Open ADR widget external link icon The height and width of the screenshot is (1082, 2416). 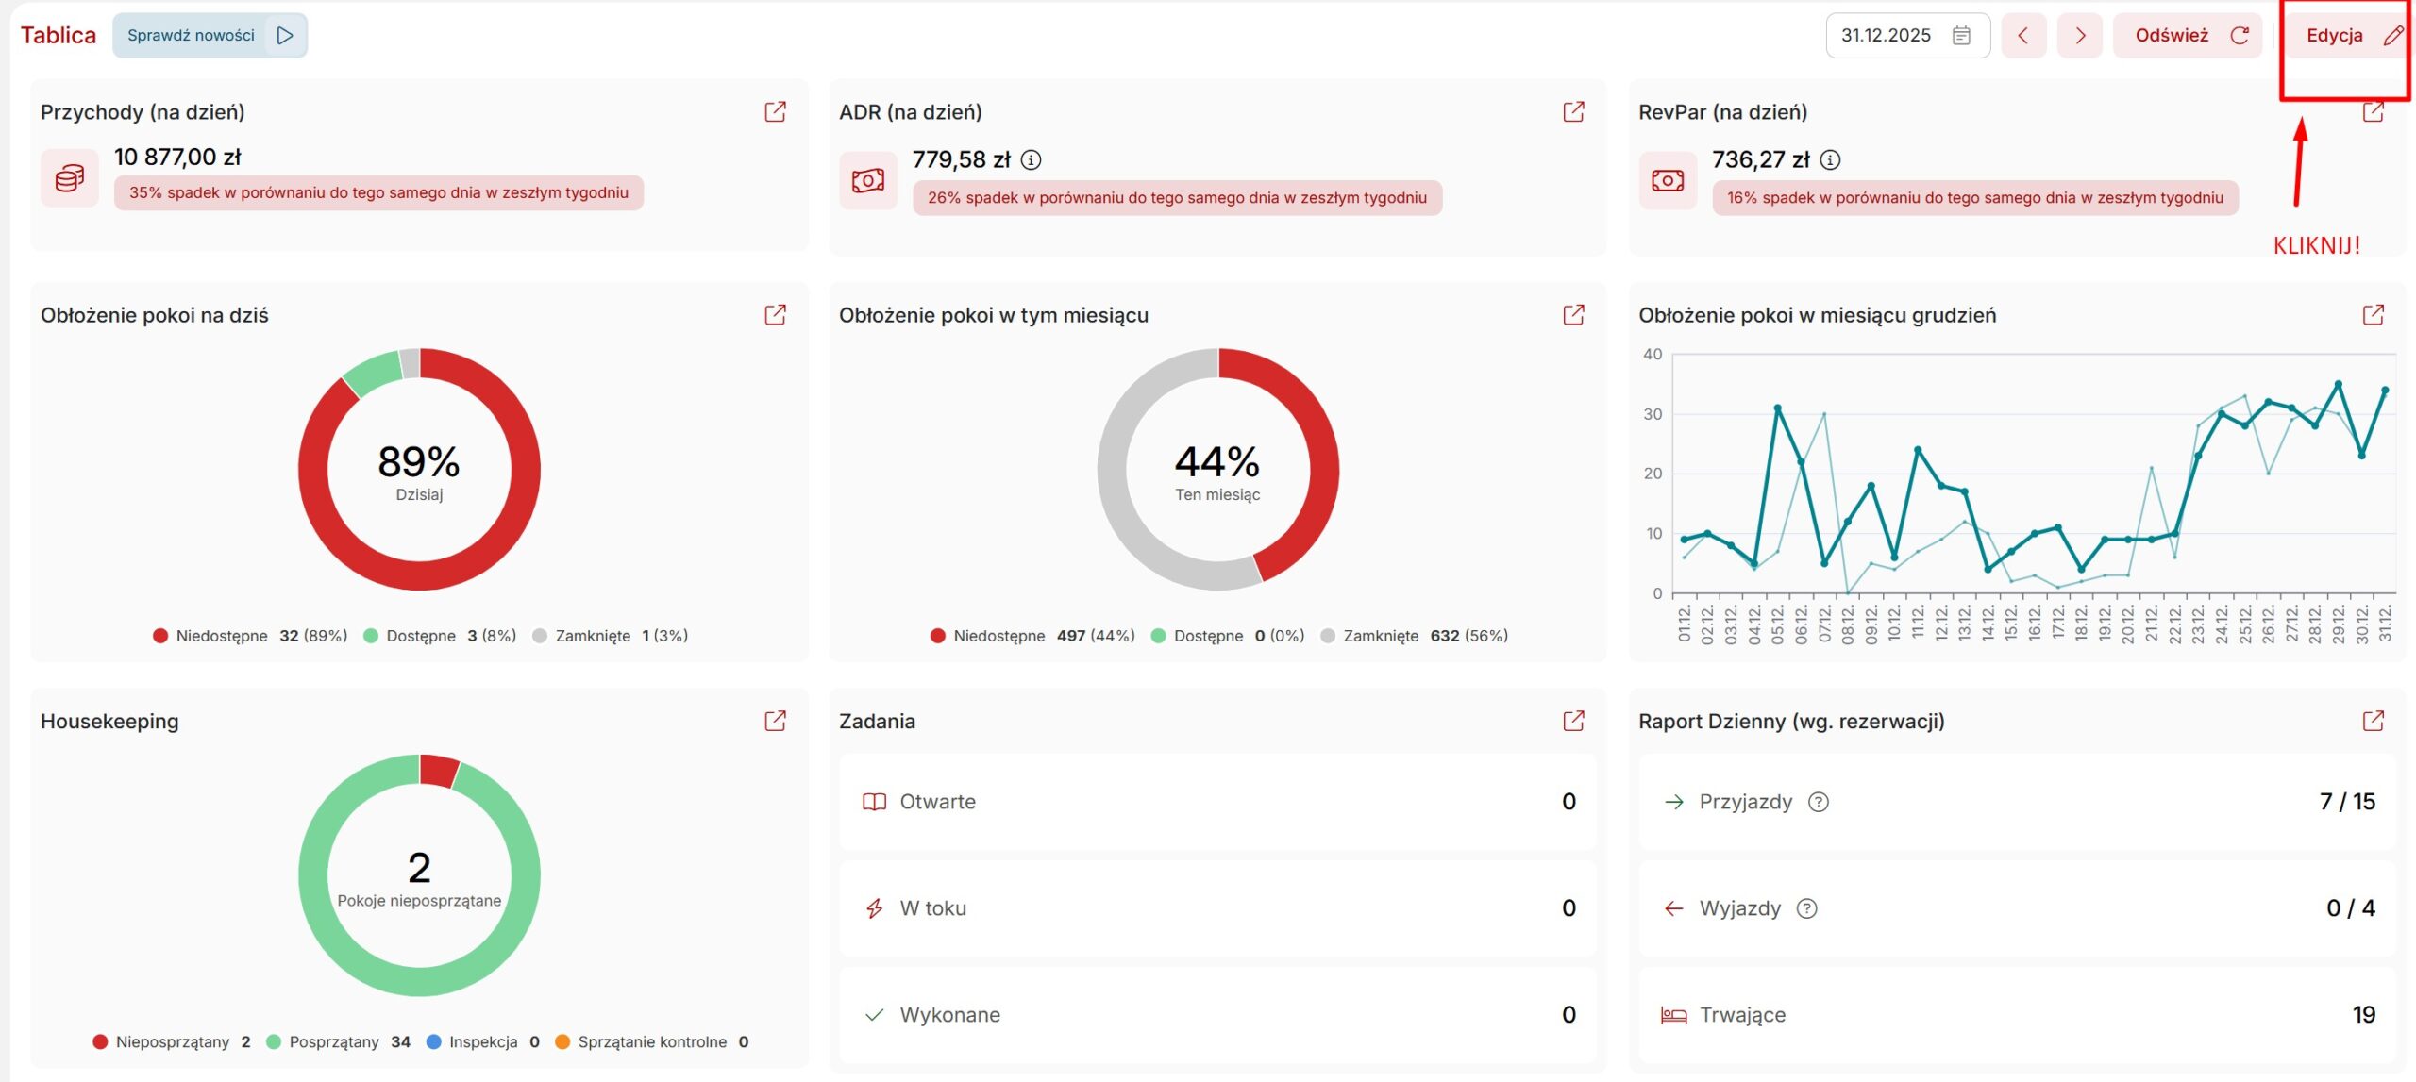click(x=1573, y=112)
